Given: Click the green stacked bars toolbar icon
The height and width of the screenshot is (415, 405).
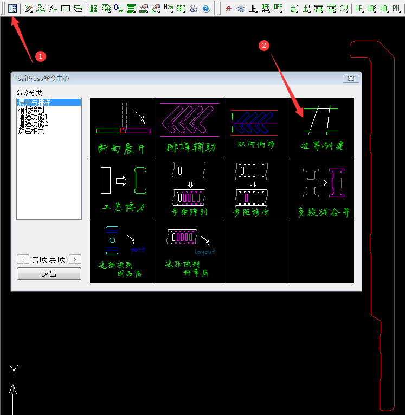Looking at the screenshot, I should [x=131, y=9].
